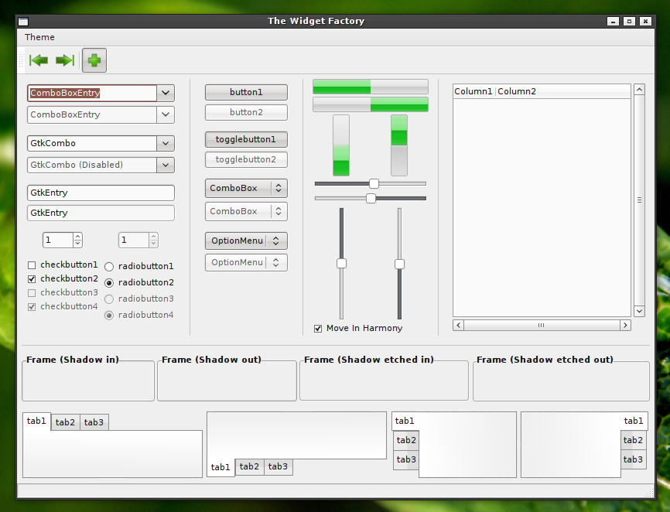670x512 pixels.
Task: Click the Frame (Shadow in) label
Action: click(x=73, y=360)
